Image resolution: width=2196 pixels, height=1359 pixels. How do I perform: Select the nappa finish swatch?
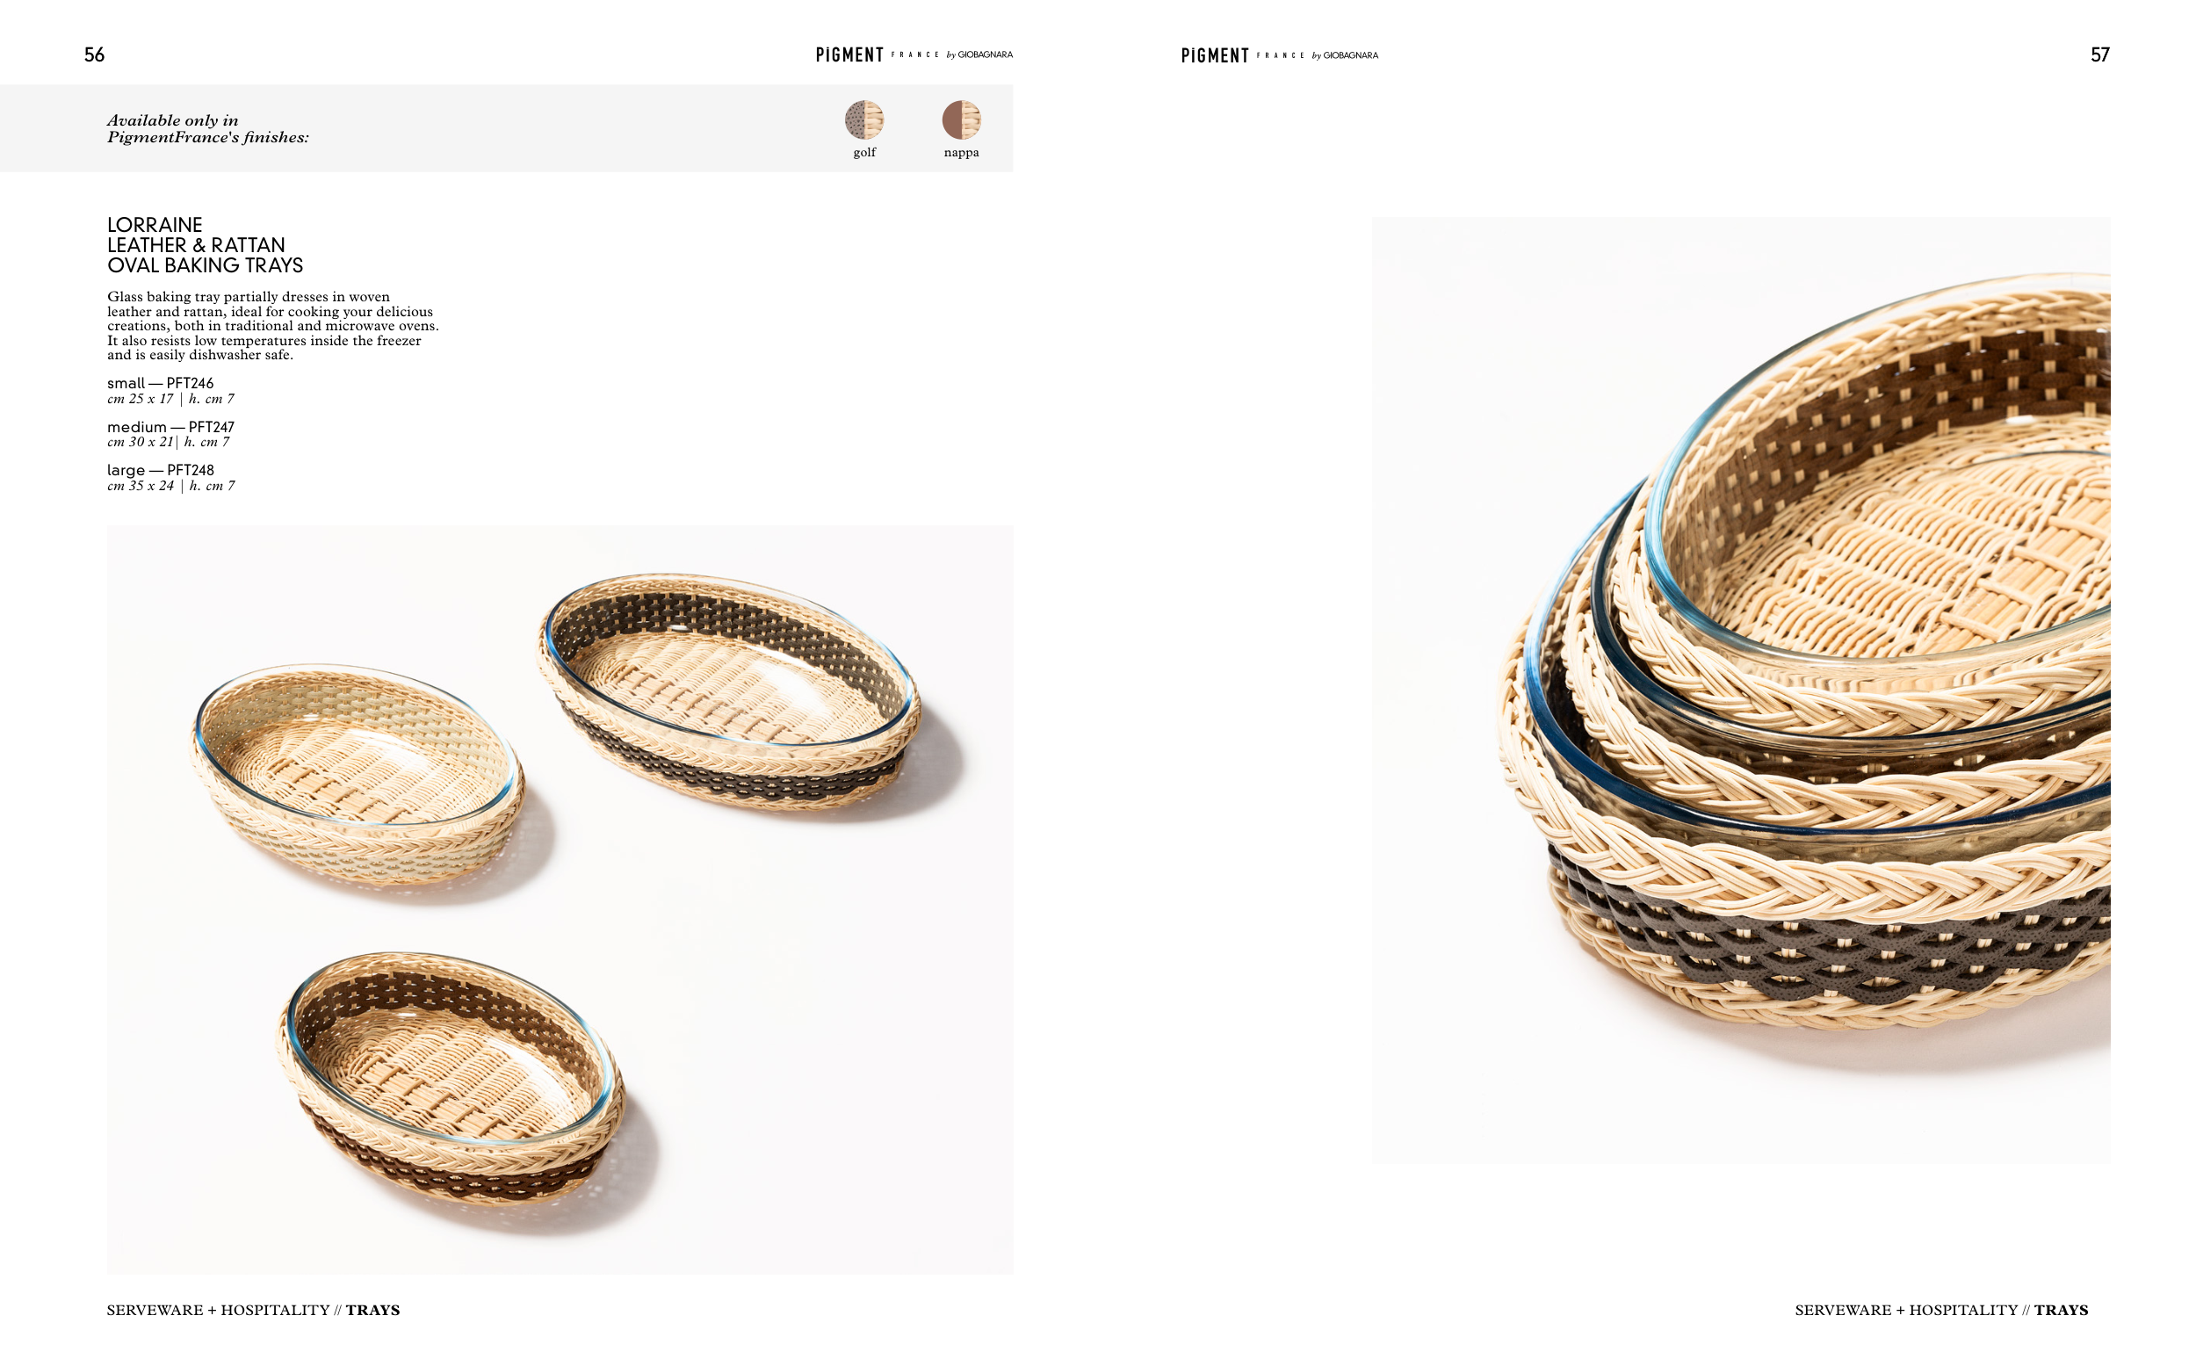[960, 119]
